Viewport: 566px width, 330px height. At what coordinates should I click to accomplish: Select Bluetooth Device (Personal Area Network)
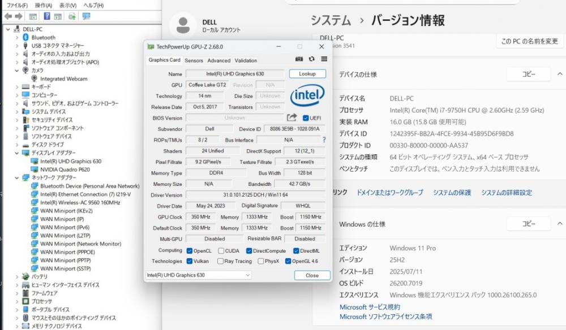tap(89, 186)
